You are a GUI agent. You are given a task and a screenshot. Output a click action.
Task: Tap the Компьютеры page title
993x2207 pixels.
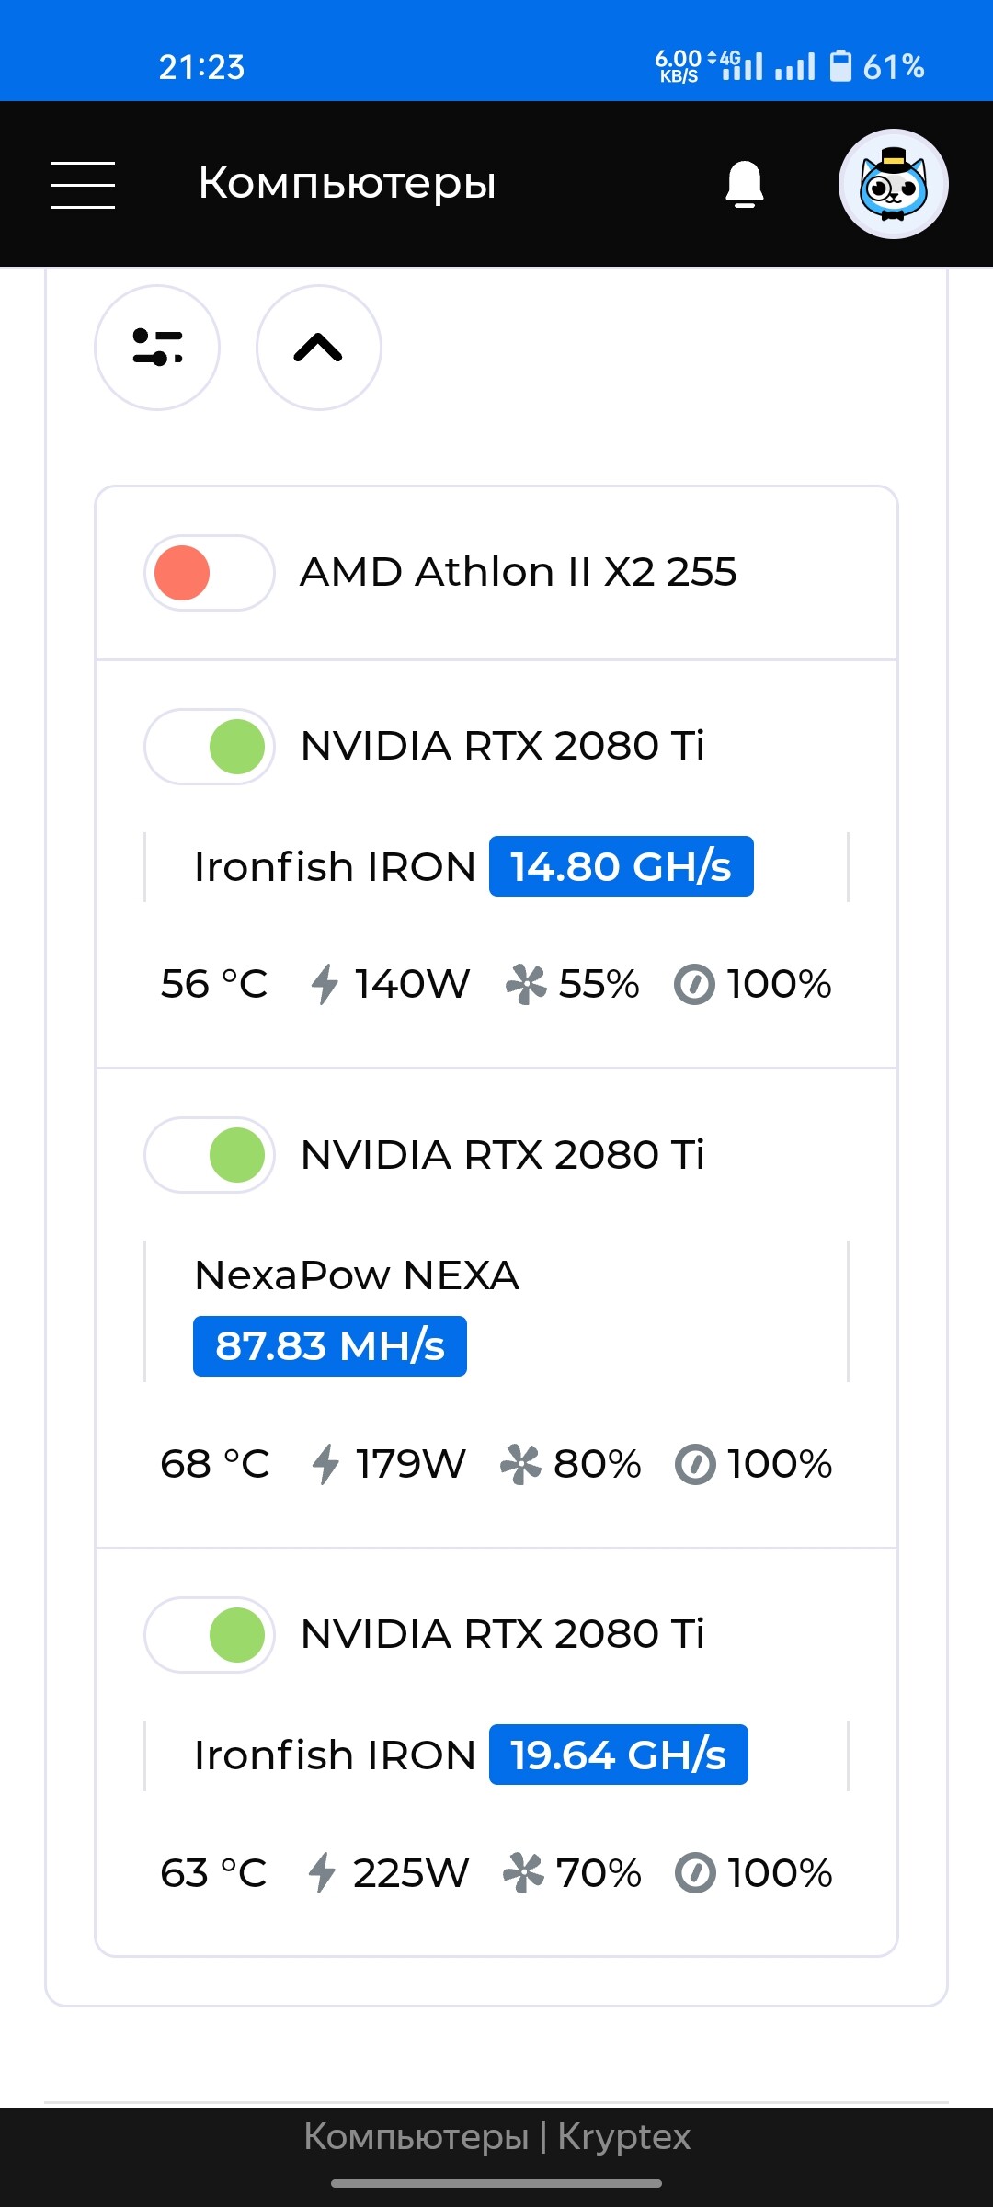(348, 183)
